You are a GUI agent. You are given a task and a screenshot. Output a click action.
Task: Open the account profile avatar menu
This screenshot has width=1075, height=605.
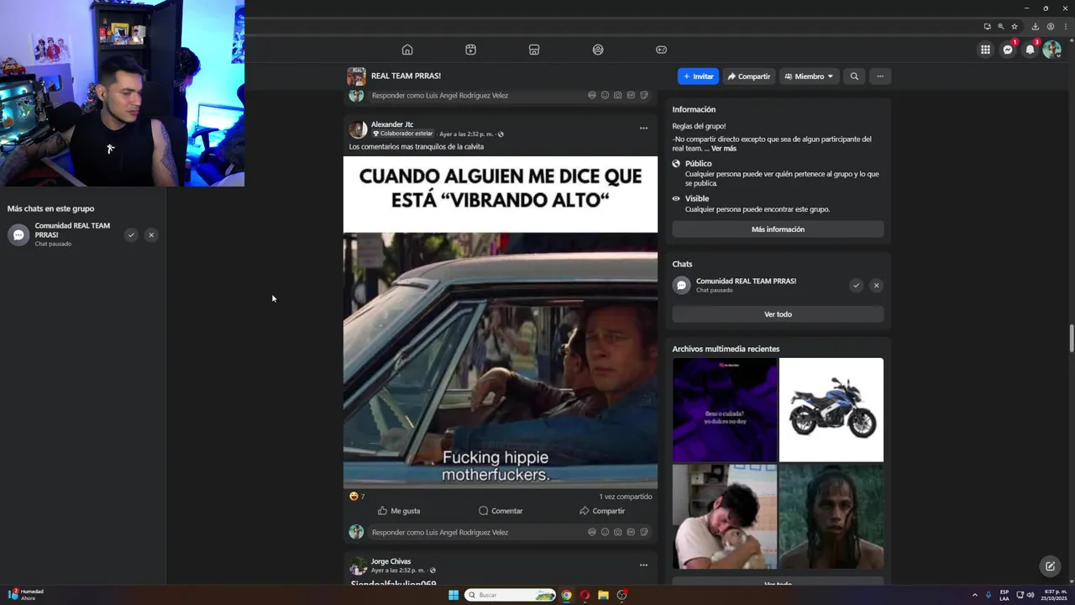(1051, 50)
